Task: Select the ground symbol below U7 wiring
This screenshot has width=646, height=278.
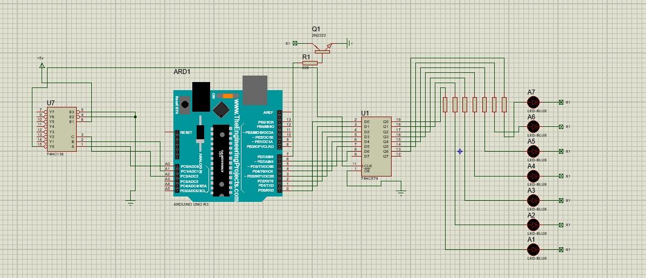Action: pyautogui.click(x=131, y=202)
